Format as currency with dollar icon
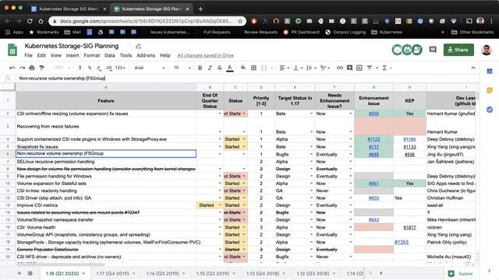This screenshot has width=499, height=280. [80, 68]
